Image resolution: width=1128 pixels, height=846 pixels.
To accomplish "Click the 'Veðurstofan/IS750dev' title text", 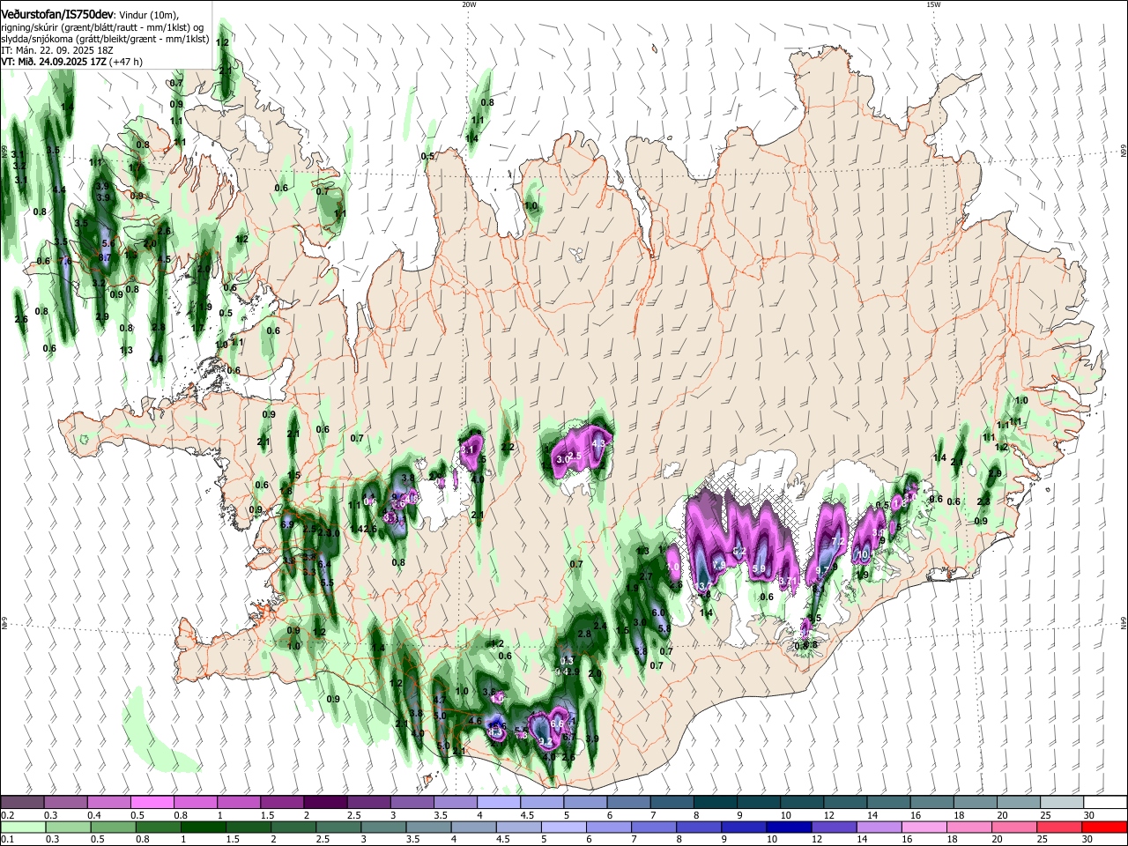I will pos(57,14).
